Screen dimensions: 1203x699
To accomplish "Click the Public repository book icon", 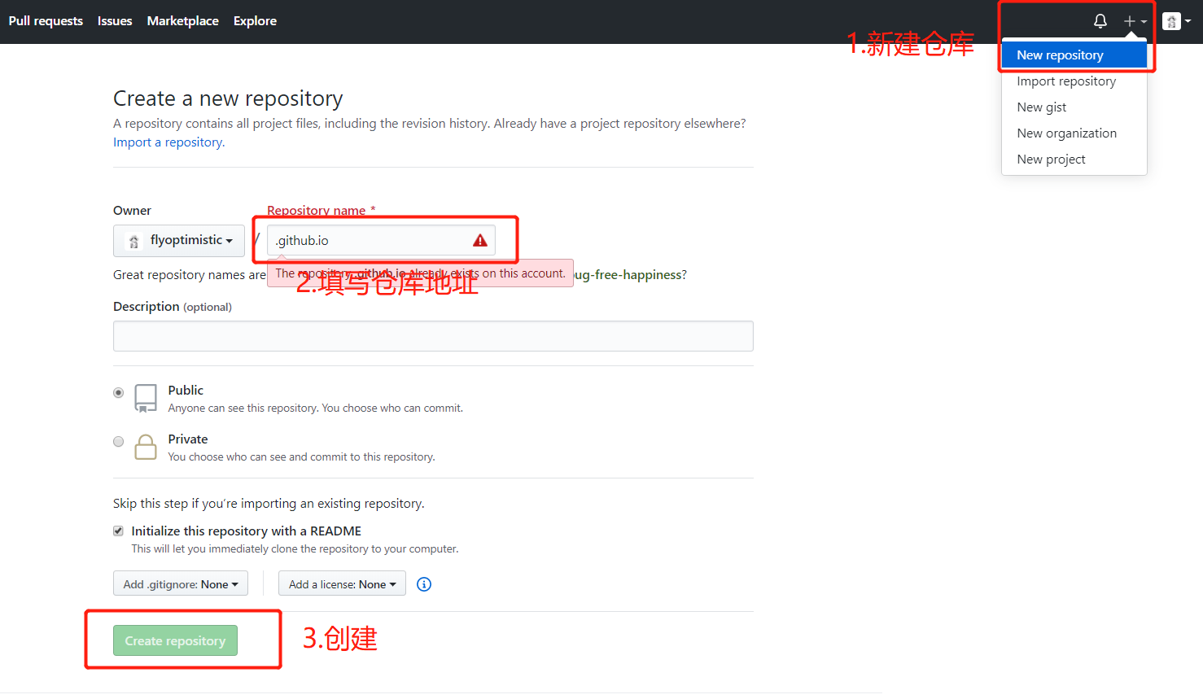I will (x=146, y=398).
